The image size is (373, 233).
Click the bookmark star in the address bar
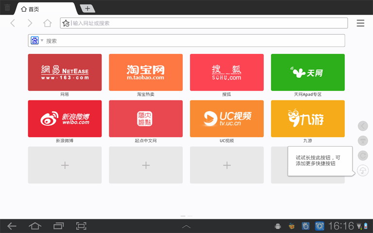click(x=66, y=23)
